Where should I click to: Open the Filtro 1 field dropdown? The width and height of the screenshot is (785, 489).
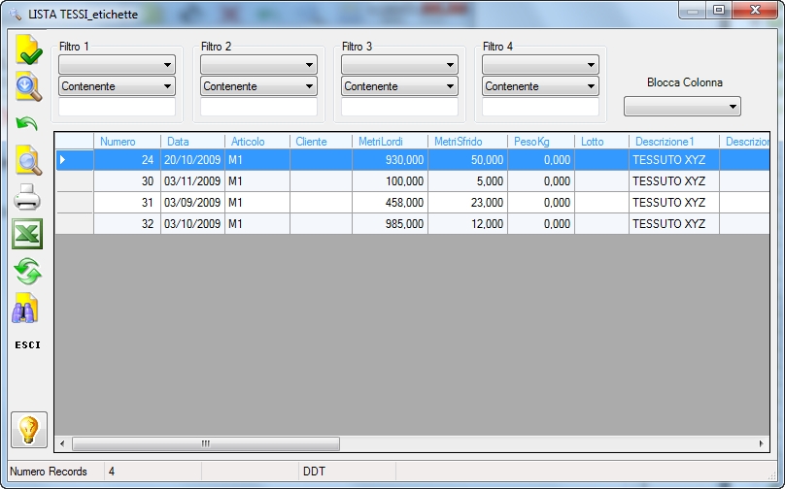117,64
